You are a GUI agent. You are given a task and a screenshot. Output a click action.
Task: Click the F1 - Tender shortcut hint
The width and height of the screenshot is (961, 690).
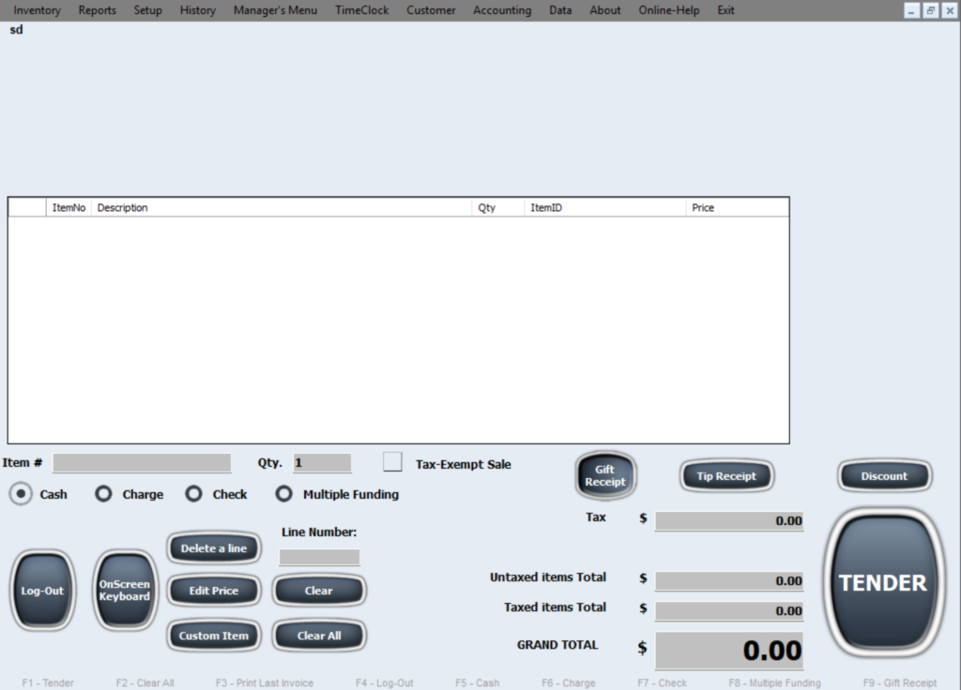tap(48, 682)
